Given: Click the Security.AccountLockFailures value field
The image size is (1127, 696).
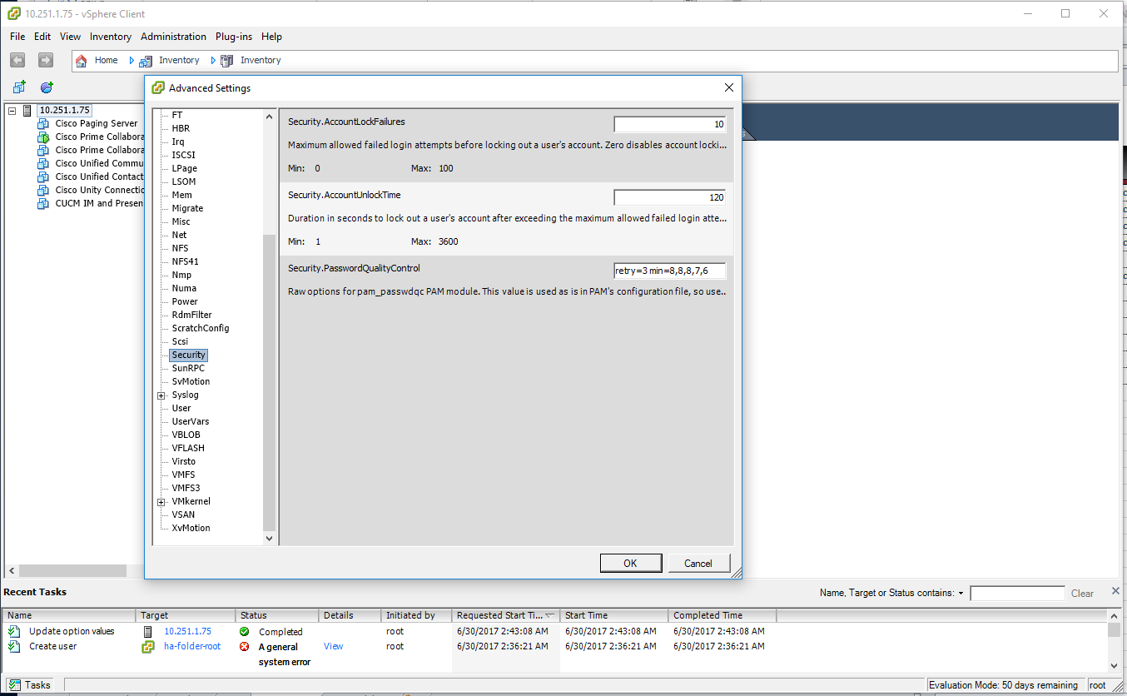Looking at the screenshot, I should point(669,123).
